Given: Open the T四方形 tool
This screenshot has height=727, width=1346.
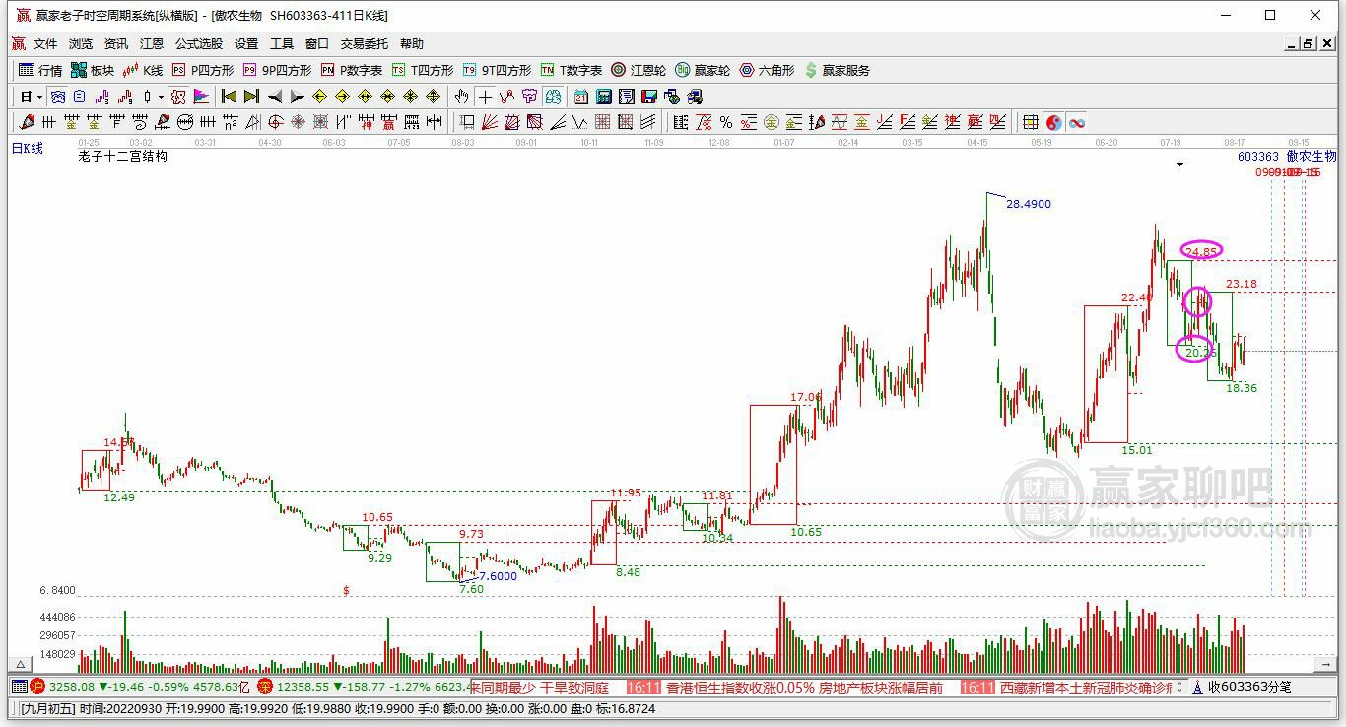Looking at the screenshot, I should click(423, 70).
